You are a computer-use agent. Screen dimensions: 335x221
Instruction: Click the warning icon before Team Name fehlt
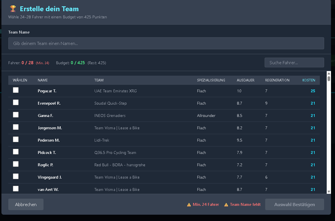[x=226, y=205]
